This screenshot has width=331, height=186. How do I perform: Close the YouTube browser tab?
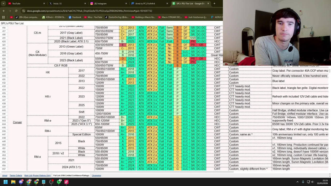[x=44, y=4]
